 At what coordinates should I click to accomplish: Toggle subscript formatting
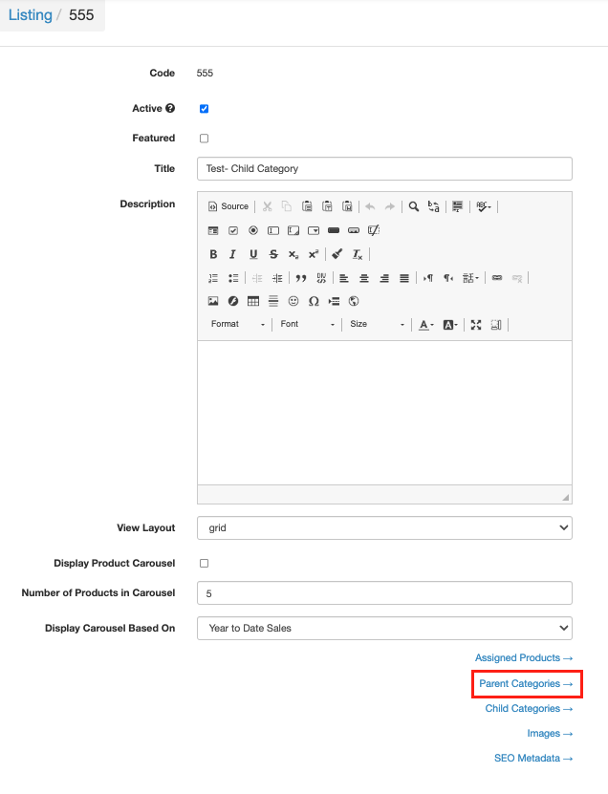click(293, 254)
